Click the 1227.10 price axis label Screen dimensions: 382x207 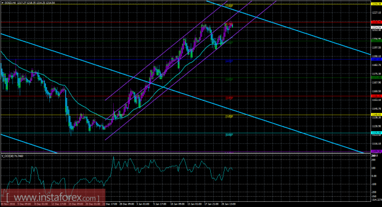[x=376, y=13]
